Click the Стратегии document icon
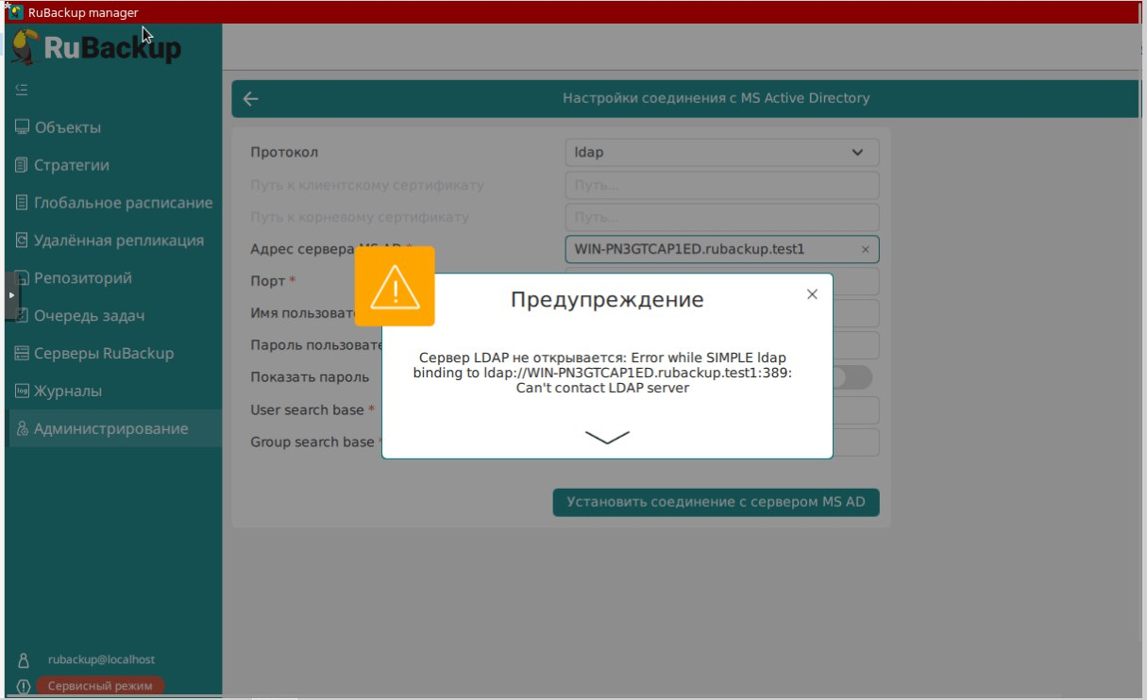Viewport: 1147px width, 700px height. pos(23,165)
